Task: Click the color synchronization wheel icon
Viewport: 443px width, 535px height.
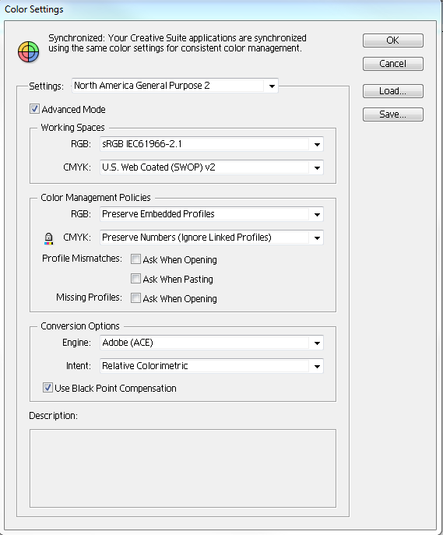Action: (28, 52)
